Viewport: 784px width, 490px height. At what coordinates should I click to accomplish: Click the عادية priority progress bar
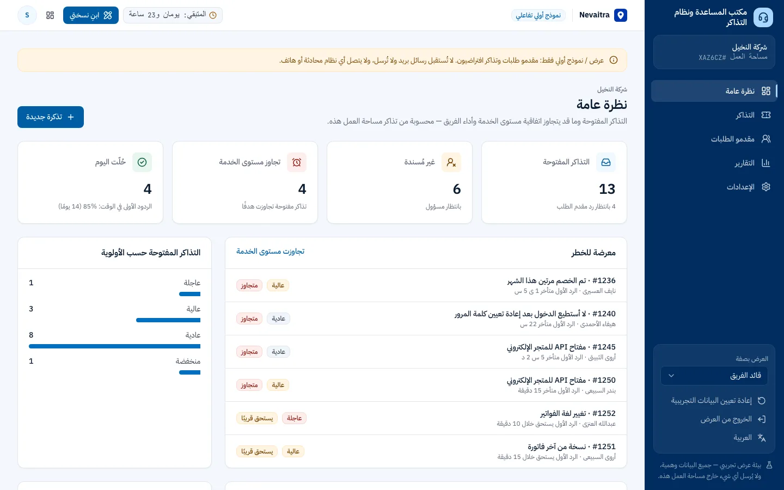[x=115, y=346]
